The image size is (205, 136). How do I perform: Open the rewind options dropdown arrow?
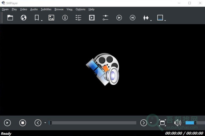pyautogui.click(x=45, y=123)
